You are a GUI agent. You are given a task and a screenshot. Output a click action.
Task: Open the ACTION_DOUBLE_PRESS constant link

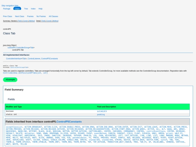[70, 127]
